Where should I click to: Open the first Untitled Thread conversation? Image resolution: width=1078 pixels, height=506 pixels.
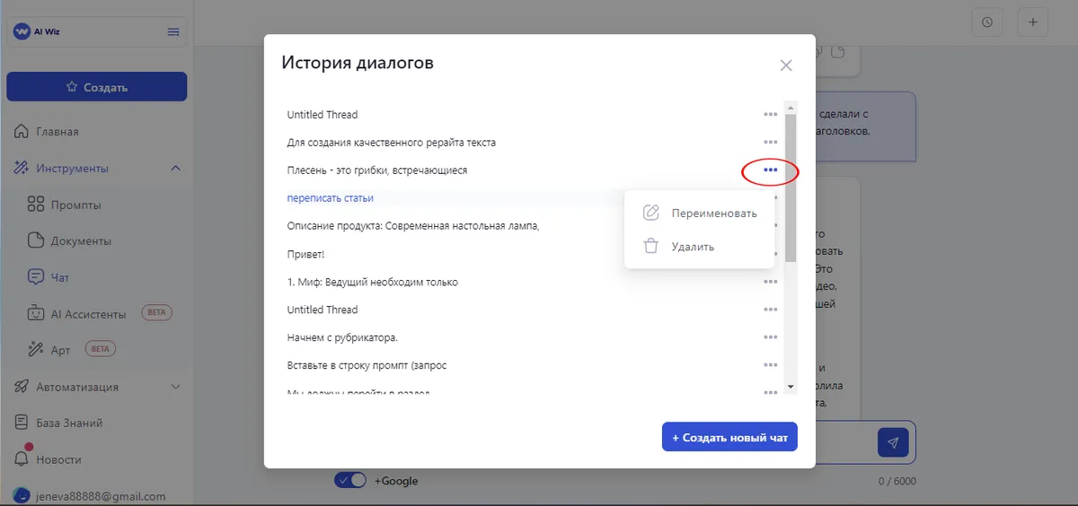click(322, 114)
